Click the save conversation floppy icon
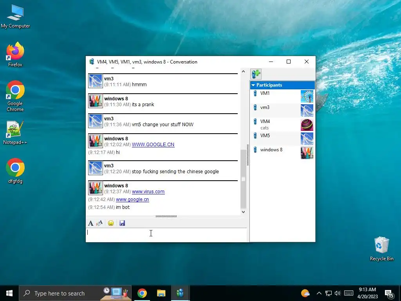The width and height of the screenshot is (401, 301). (122, 223)
